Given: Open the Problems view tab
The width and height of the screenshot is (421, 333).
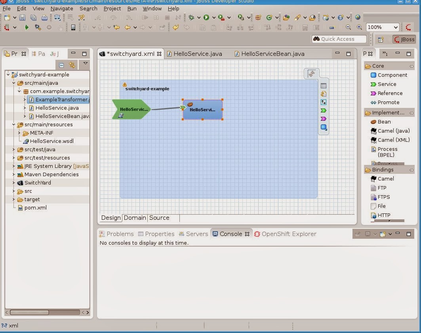Looking at the screenshot, I should pyautogui.click(x=116, y=234).
